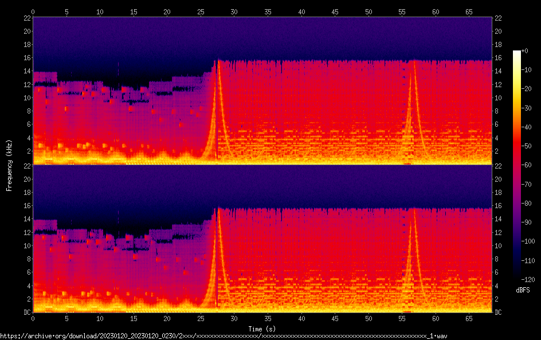Click the Time (s) axis title
The width and height of the screenshot is (541, 340).
262,329
